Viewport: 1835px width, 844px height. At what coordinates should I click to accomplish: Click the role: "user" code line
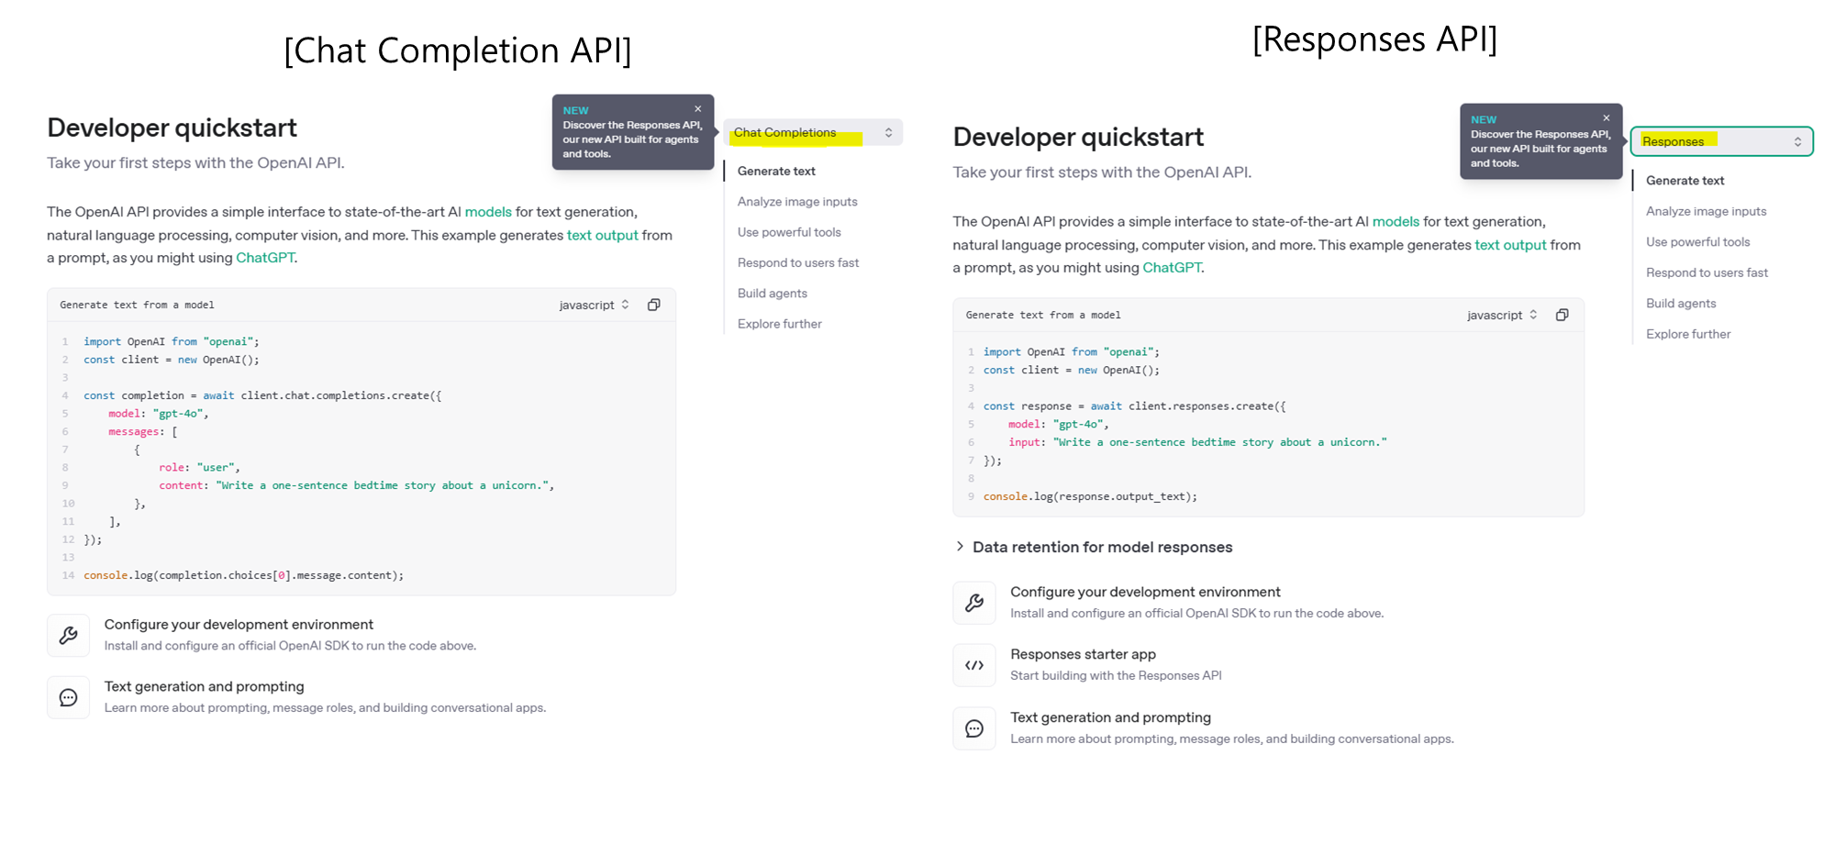(199, 467)
